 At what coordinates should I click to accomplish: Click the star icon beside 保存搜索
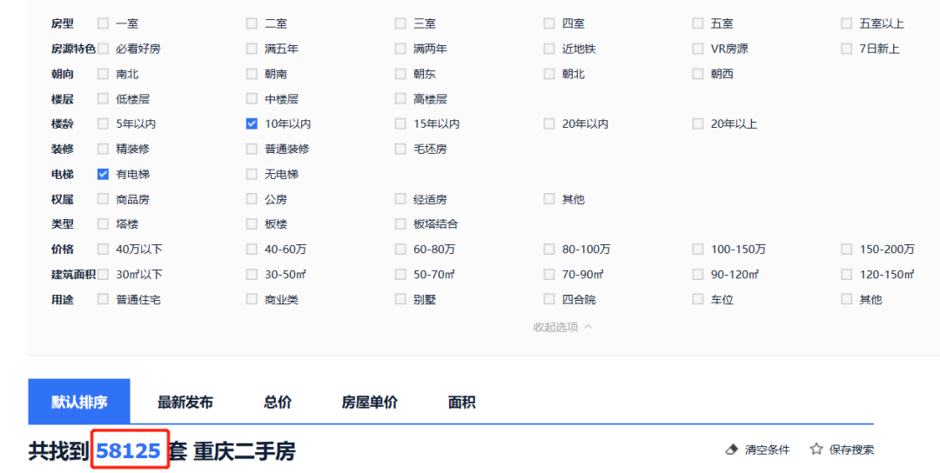pyautogui.click(x=816, y=449)
